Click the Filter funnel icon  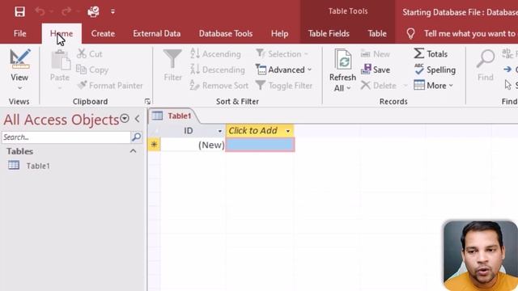[172, 59]
